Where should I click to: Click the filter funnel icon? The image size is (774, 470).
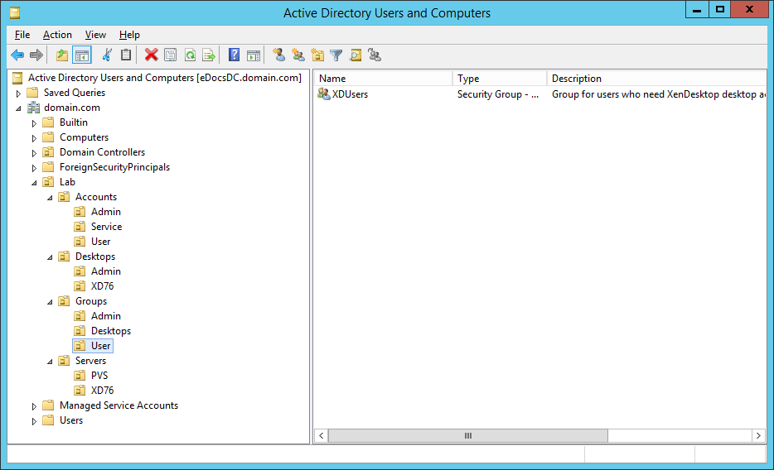336,55
